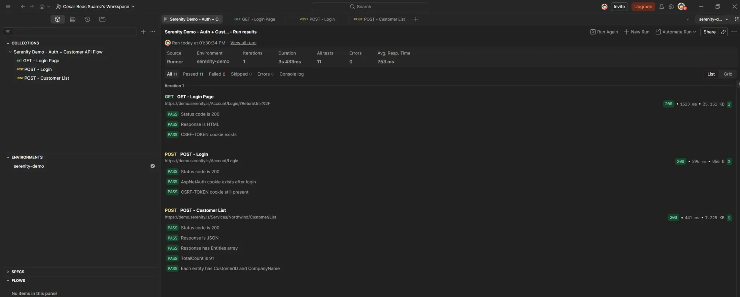Switch results to Grid view

coord(728,74)
